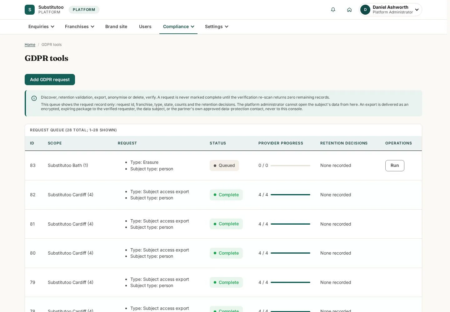
Task: Open the Brand site page
Action: click(x=116, y=27)
